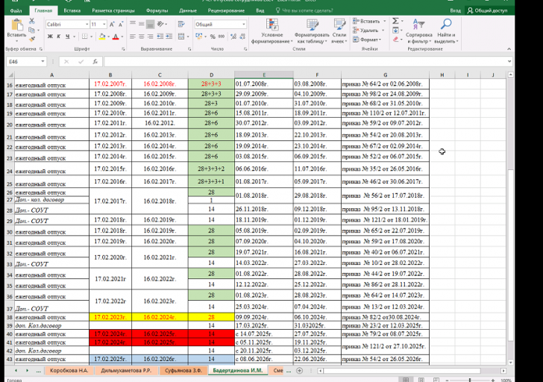Align text to bottom (selected)

coord(150,24)
